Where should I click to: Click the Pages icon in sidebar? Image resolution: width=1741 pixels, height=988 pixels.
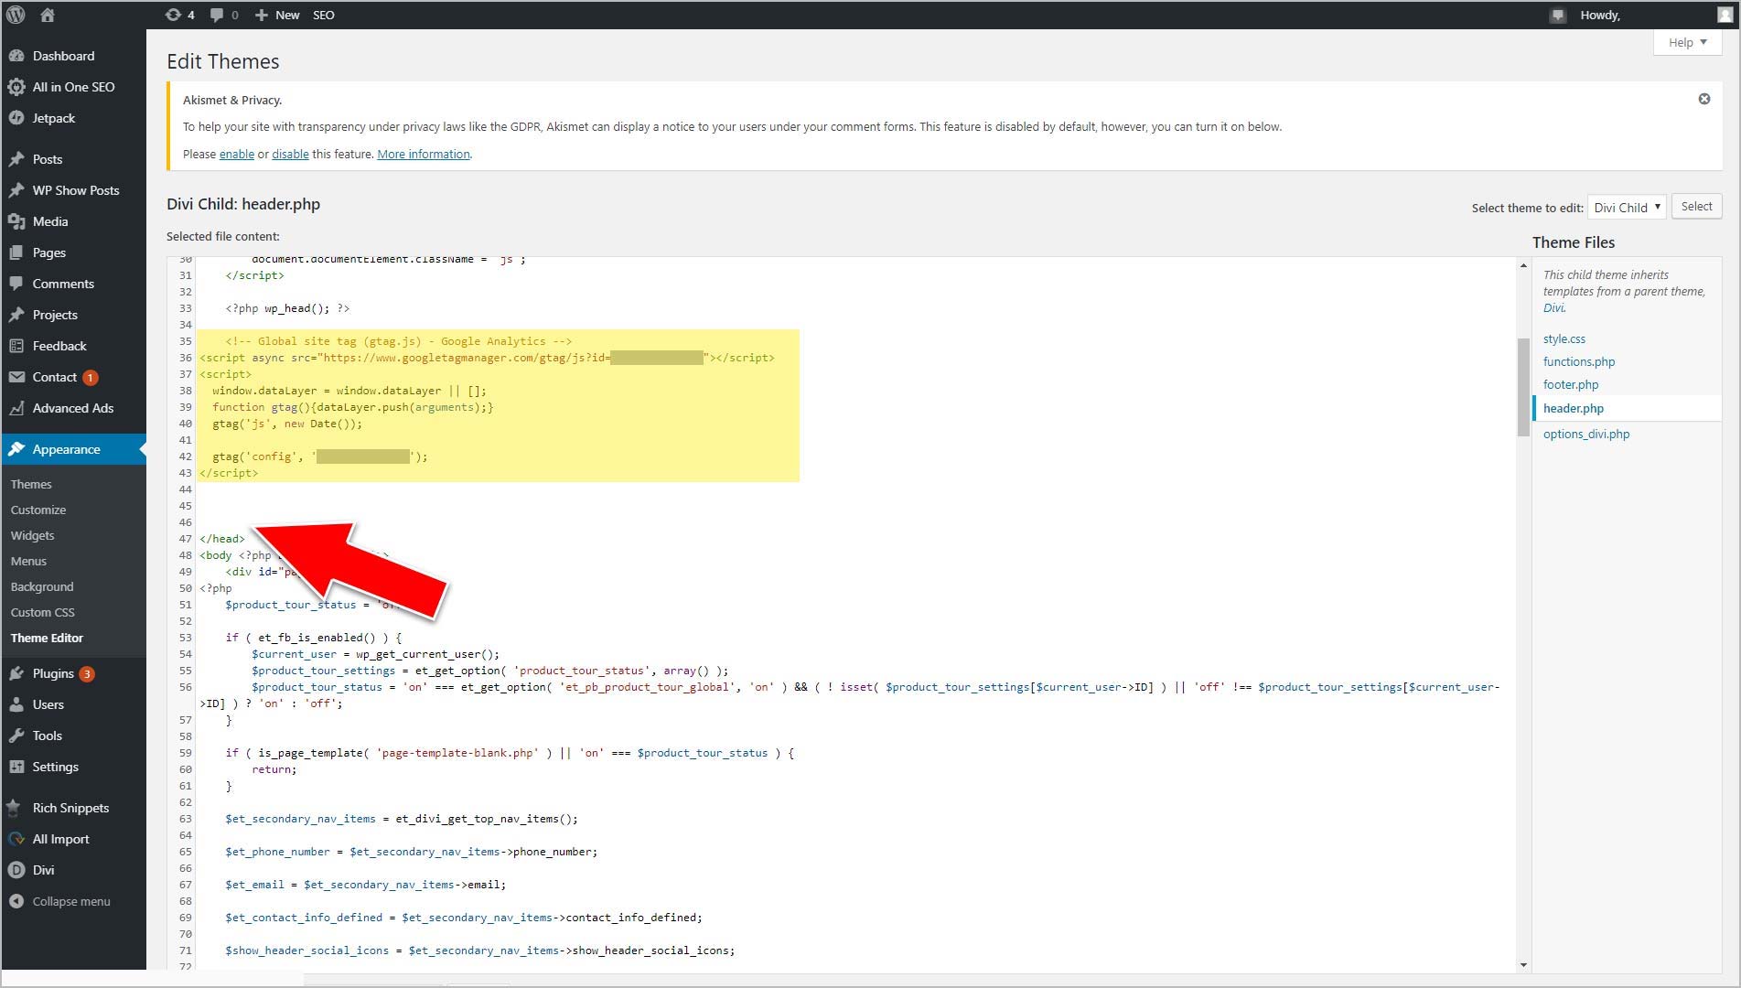pos(16,252)
